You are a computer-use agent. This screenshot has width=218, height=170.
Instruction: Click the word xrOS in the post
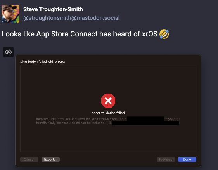click(150, 34)
